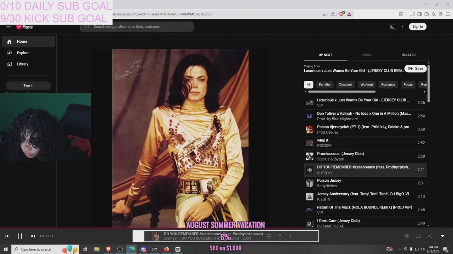This screenshot has width=453, height=254.
Task: Select the All filter chip
Action: [x=309, y=85]
